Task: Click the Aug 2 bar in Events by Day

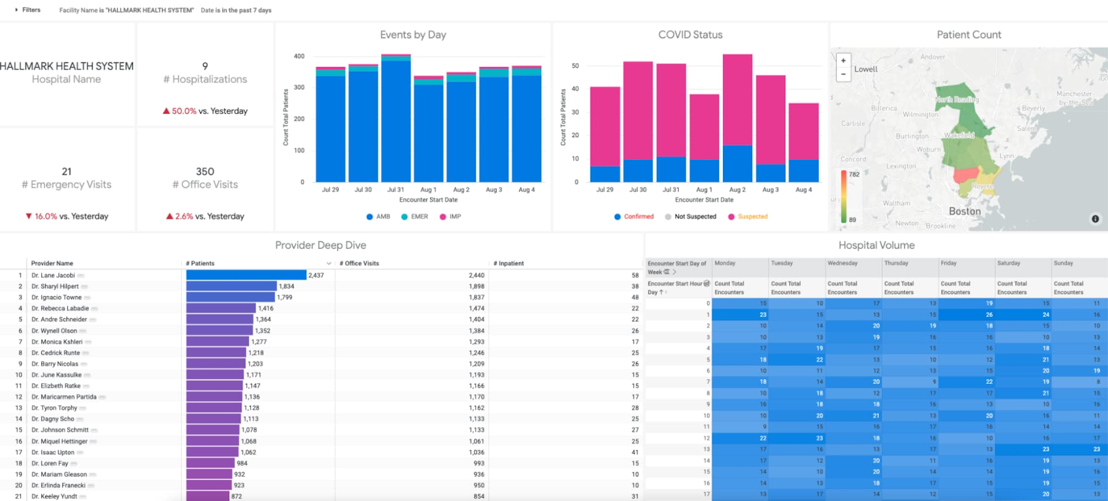Action: tap(461, 128)
